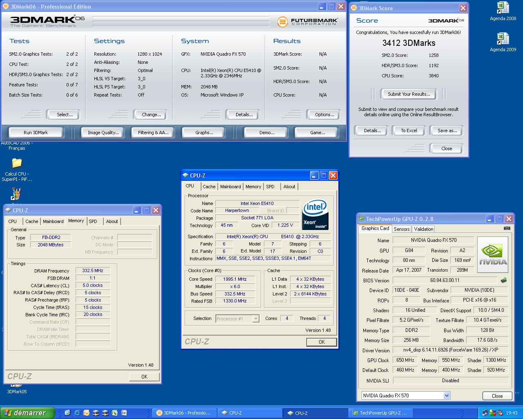
Task: Open Cache tab in CPU-Z memory window
Action: 31,221
